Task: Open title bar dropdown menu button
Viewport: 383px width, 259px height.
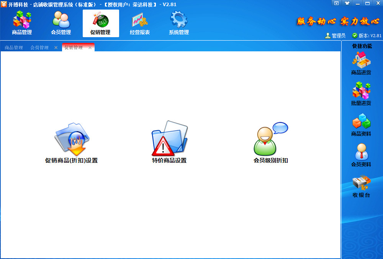Action: click(336, 3)
